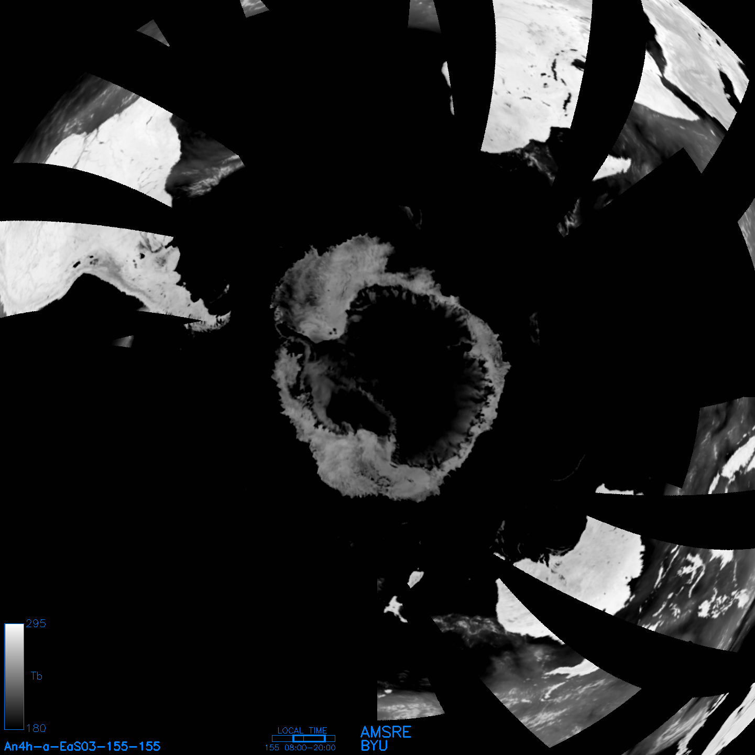Click the 180 minimum scale value
The width and height of the screenshot is (755, 755).
[36, 728]
